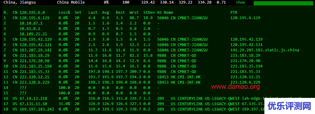315x114 pixels.
Task: Click the 0.71 value in the top row
Action: (221, 2)
